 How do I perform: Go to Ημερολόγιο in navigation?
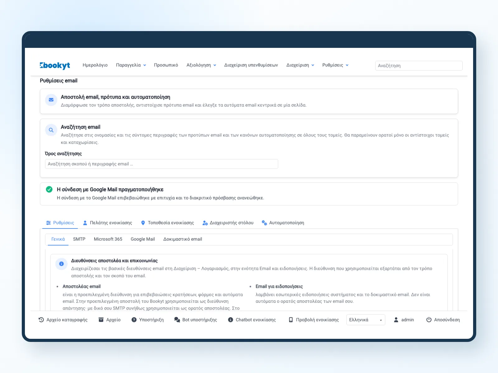(x=95, y=65)
